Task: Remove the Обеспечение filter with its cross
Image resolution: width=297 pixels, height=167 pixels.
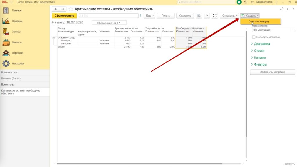Action: click(120, 23)
